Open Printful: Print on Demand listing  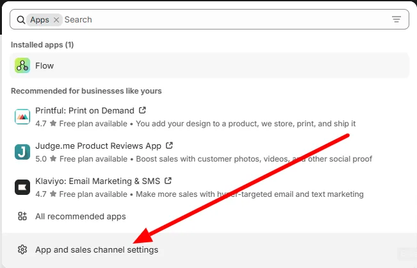(x=85, y=110)
